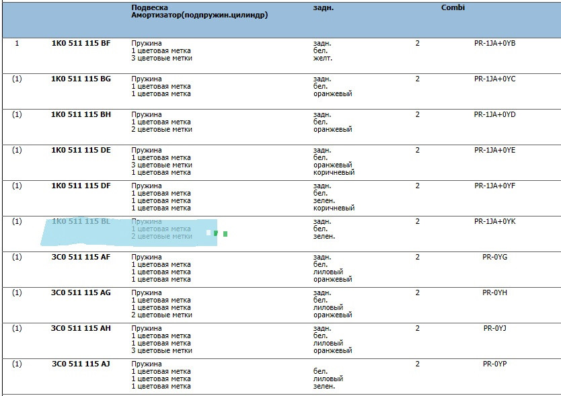Click position (1) in the BG row
This screenshot has height=396, width=561.
click(17, 79)
